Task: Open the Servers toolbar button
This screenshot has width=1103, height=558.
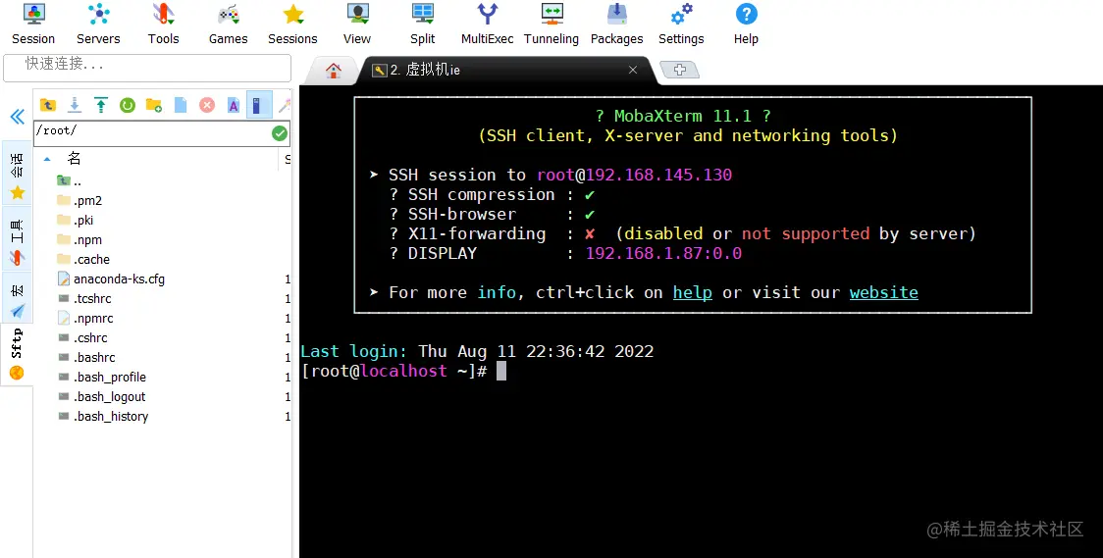Action: 98,25
